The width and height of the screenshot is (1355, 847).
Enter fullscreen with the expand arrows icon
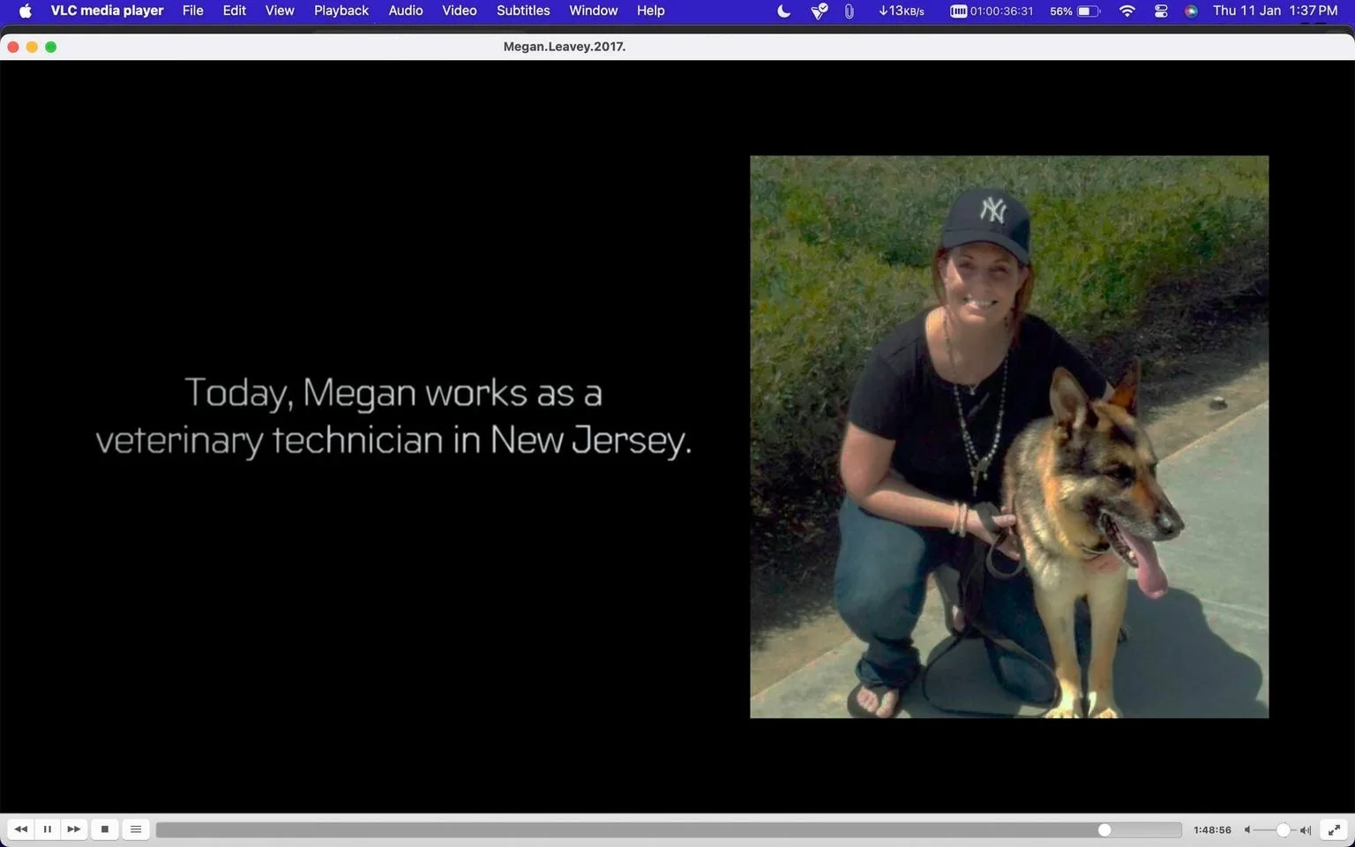(1335, 829)
